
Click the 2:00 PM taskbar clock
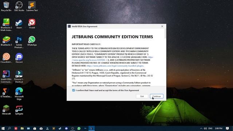click(218, 128)
